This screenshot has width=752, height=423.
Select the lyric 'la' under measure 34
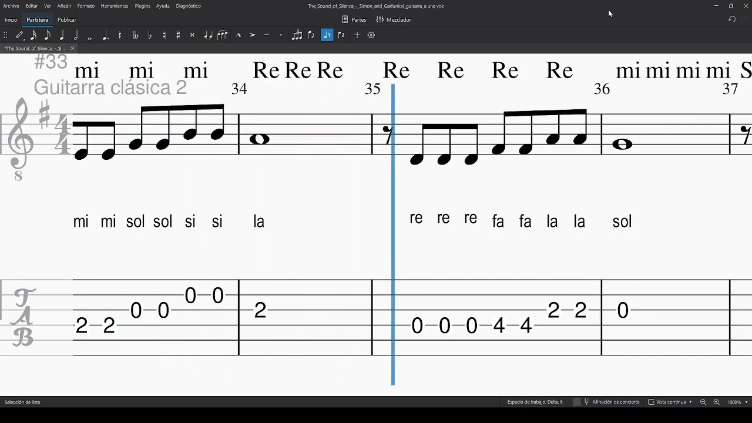[x=259, y=221]
